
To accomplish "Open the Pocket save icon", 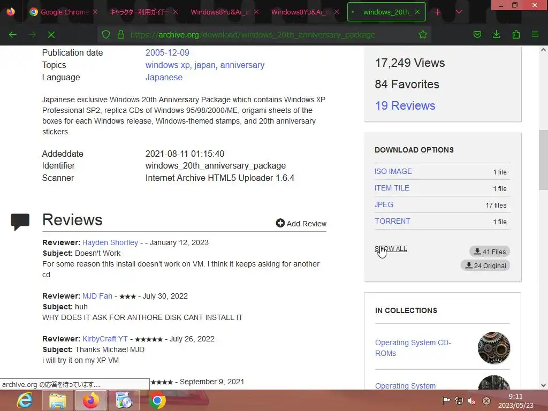I will click(477, 35).
